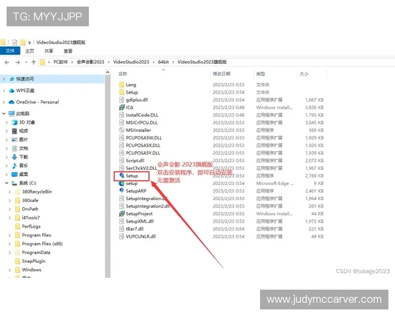Click the Documents icon in sidebar
395x316 pixels.
click(x=14, y=148)
